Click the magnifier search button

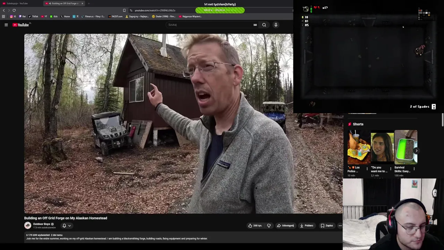[264, 25]
